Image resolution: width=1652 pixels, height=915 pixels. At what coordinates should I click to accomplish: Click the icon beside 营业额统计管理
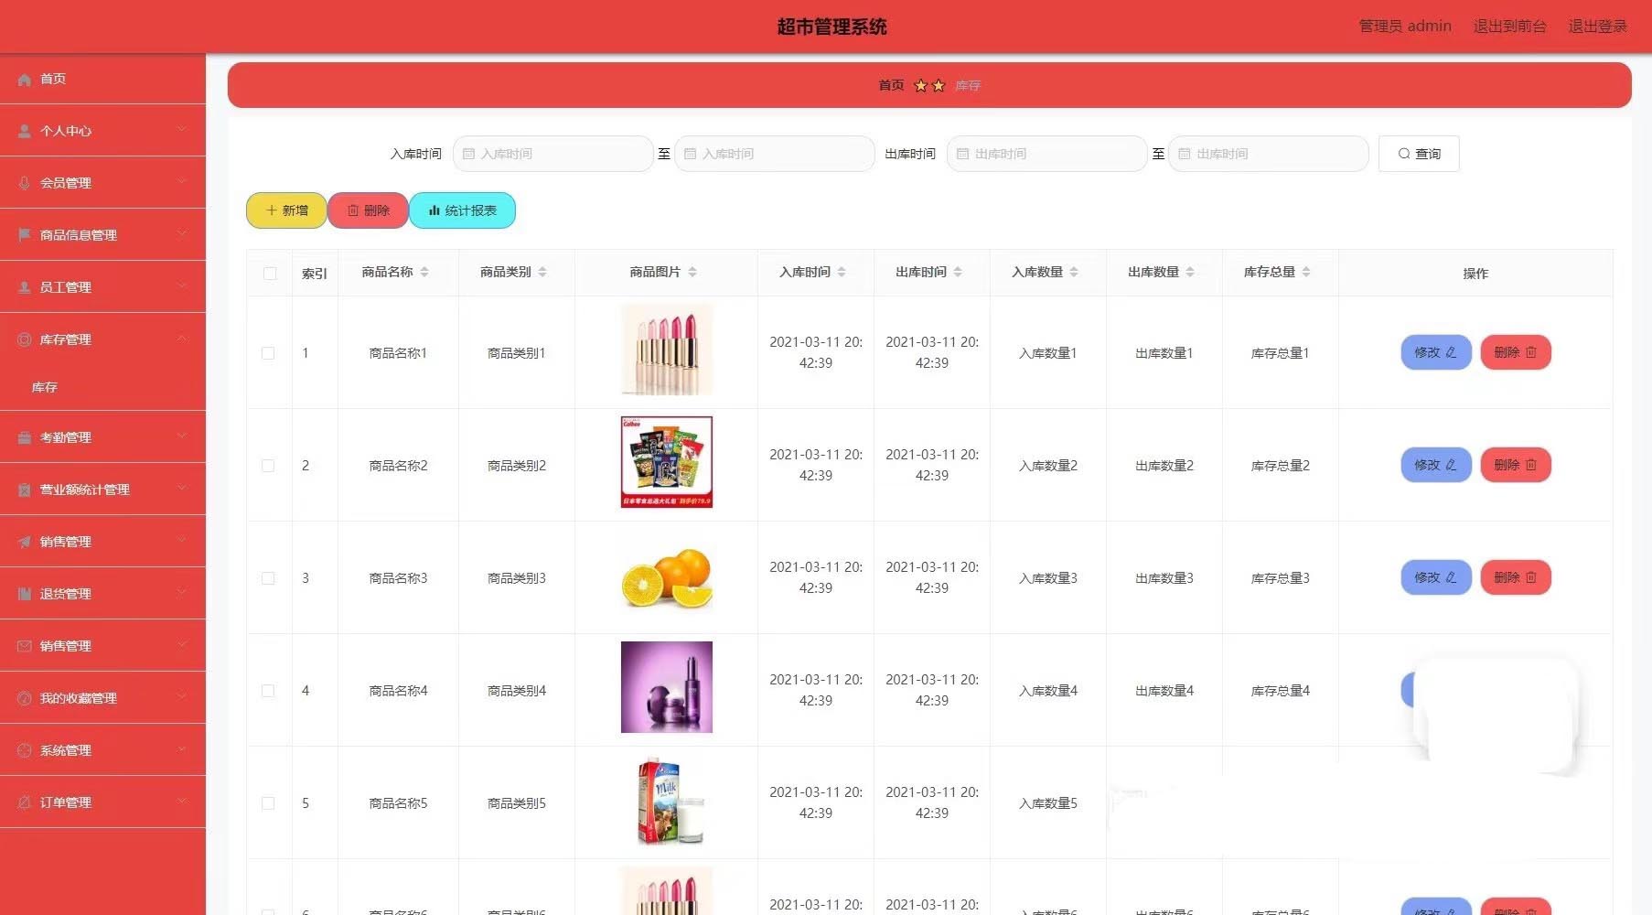[25, 490]
